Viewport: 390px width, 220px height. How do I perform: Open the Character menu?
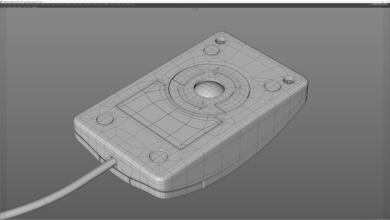74,4
